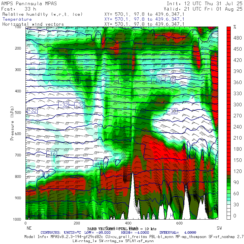Click the 'Pressure (hPa)' vertical axis title
The image size is (244, 244).
tap(12, 123)
